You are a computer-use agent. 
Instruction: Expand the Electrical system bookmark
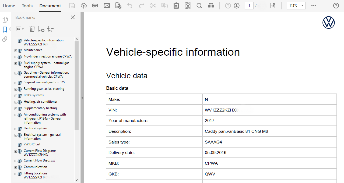point(16,129)
